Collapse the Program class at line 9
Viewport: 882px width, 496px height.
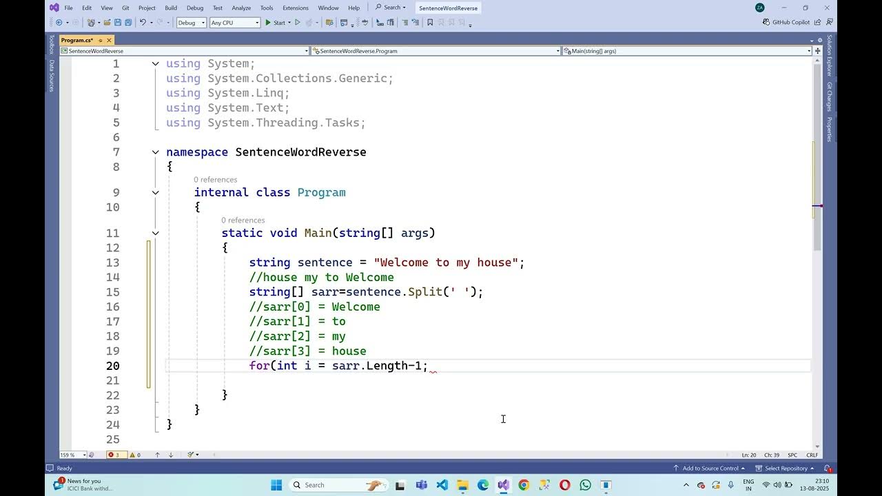tap(156, 193)
